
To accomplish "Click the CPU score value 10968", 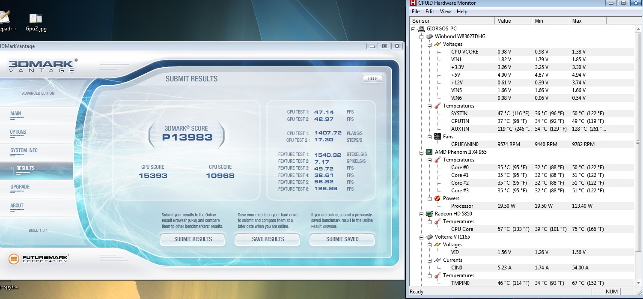I will click(x=220, y=176).
